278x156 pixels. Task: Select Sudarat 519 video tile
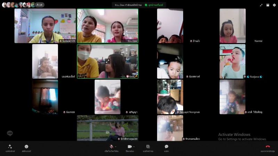click(45, 26)
